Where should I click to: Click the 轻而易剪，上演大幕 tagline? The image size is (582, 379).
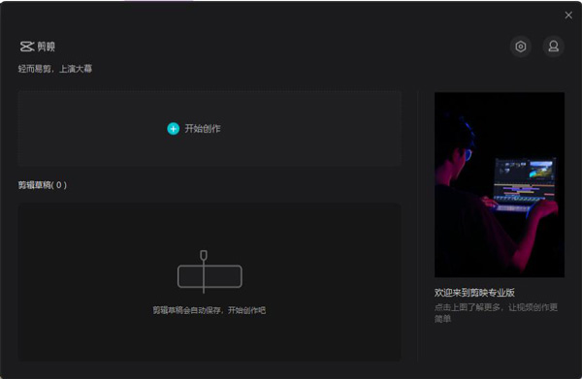point(55,69)
